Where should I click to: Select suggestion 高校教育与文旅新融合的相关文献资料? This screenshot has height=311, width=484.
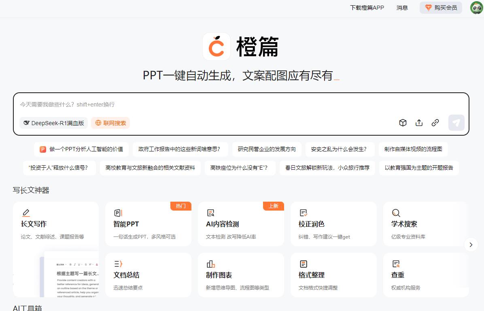150,168
